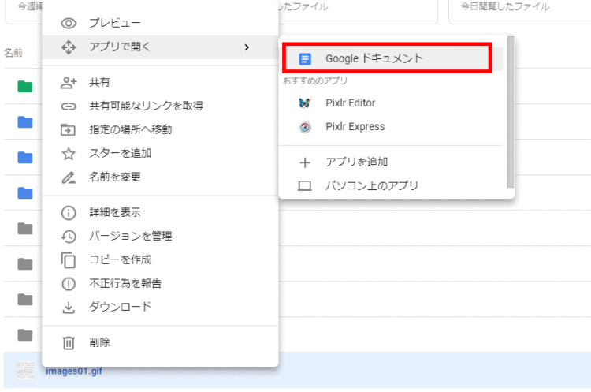Select 指定の場所へ移動 from context menu
Viewport: 591px width, 392px height.
(130, 129)
